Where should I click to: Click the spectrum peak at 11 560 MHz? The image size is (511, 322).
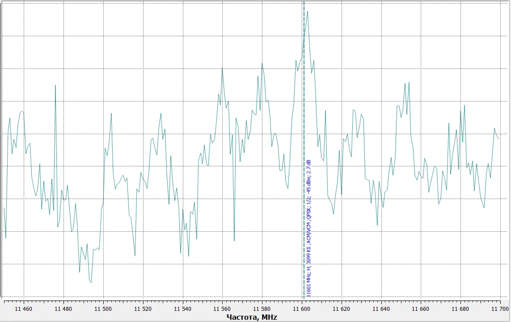click(222, 68)
